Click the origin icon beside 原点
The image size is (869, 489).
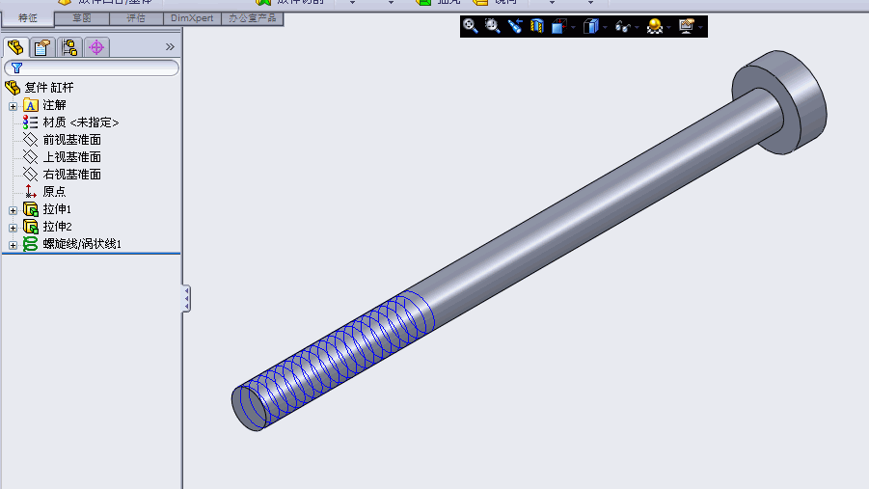(x=31, y=192)
